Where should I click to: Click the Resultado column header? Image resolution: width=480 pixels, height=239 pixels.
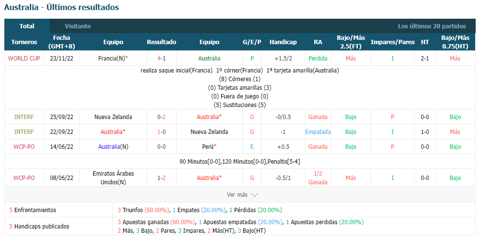pyautogui.click(x=162, y=42)
